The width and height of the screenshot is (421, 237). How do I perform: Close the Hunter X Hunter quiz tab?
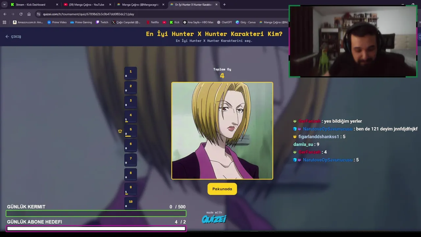216,5
